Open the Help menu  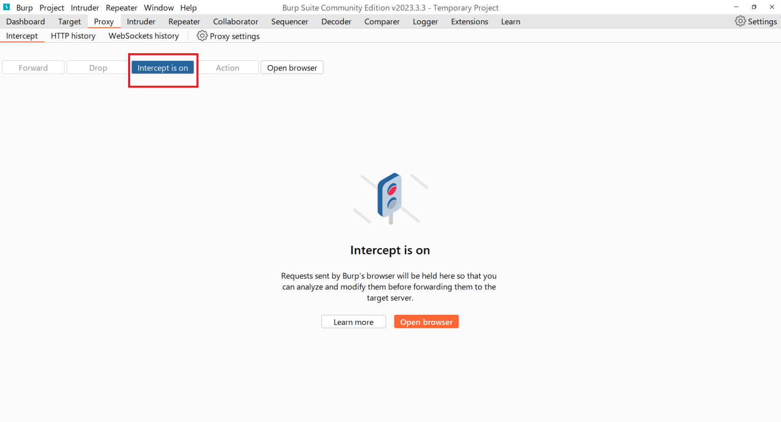[x=188, y=8]
